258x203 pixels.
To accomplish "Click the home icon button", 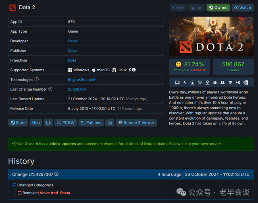I will pyautogui.click(x=110, y=122).
